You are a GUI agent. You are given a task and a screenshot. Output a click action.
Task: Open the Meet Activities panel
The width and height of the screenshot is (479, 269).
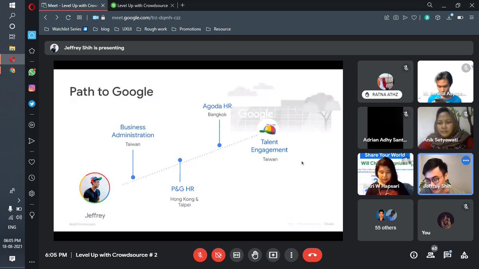(x=464, y=255)
